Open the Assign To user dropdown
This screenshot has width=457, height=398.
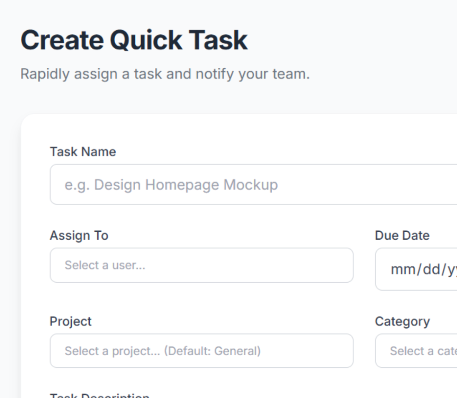point(201,265)
